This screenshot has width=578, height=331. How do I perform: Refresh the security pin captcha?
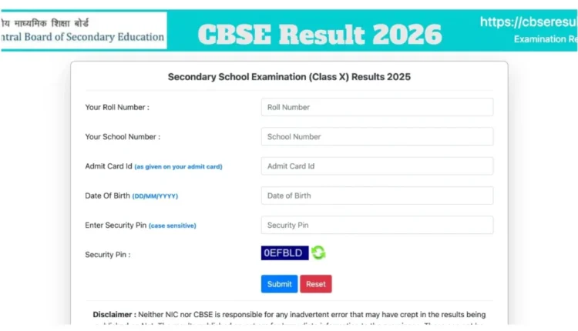[x=318, y=253]
